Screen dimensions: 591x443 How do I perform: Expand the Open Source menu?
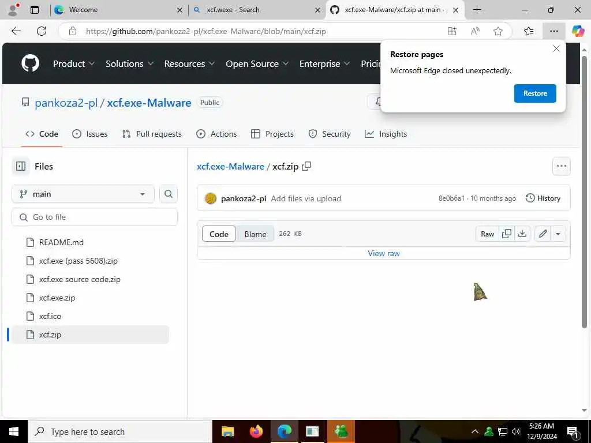(x=257, y=63)
